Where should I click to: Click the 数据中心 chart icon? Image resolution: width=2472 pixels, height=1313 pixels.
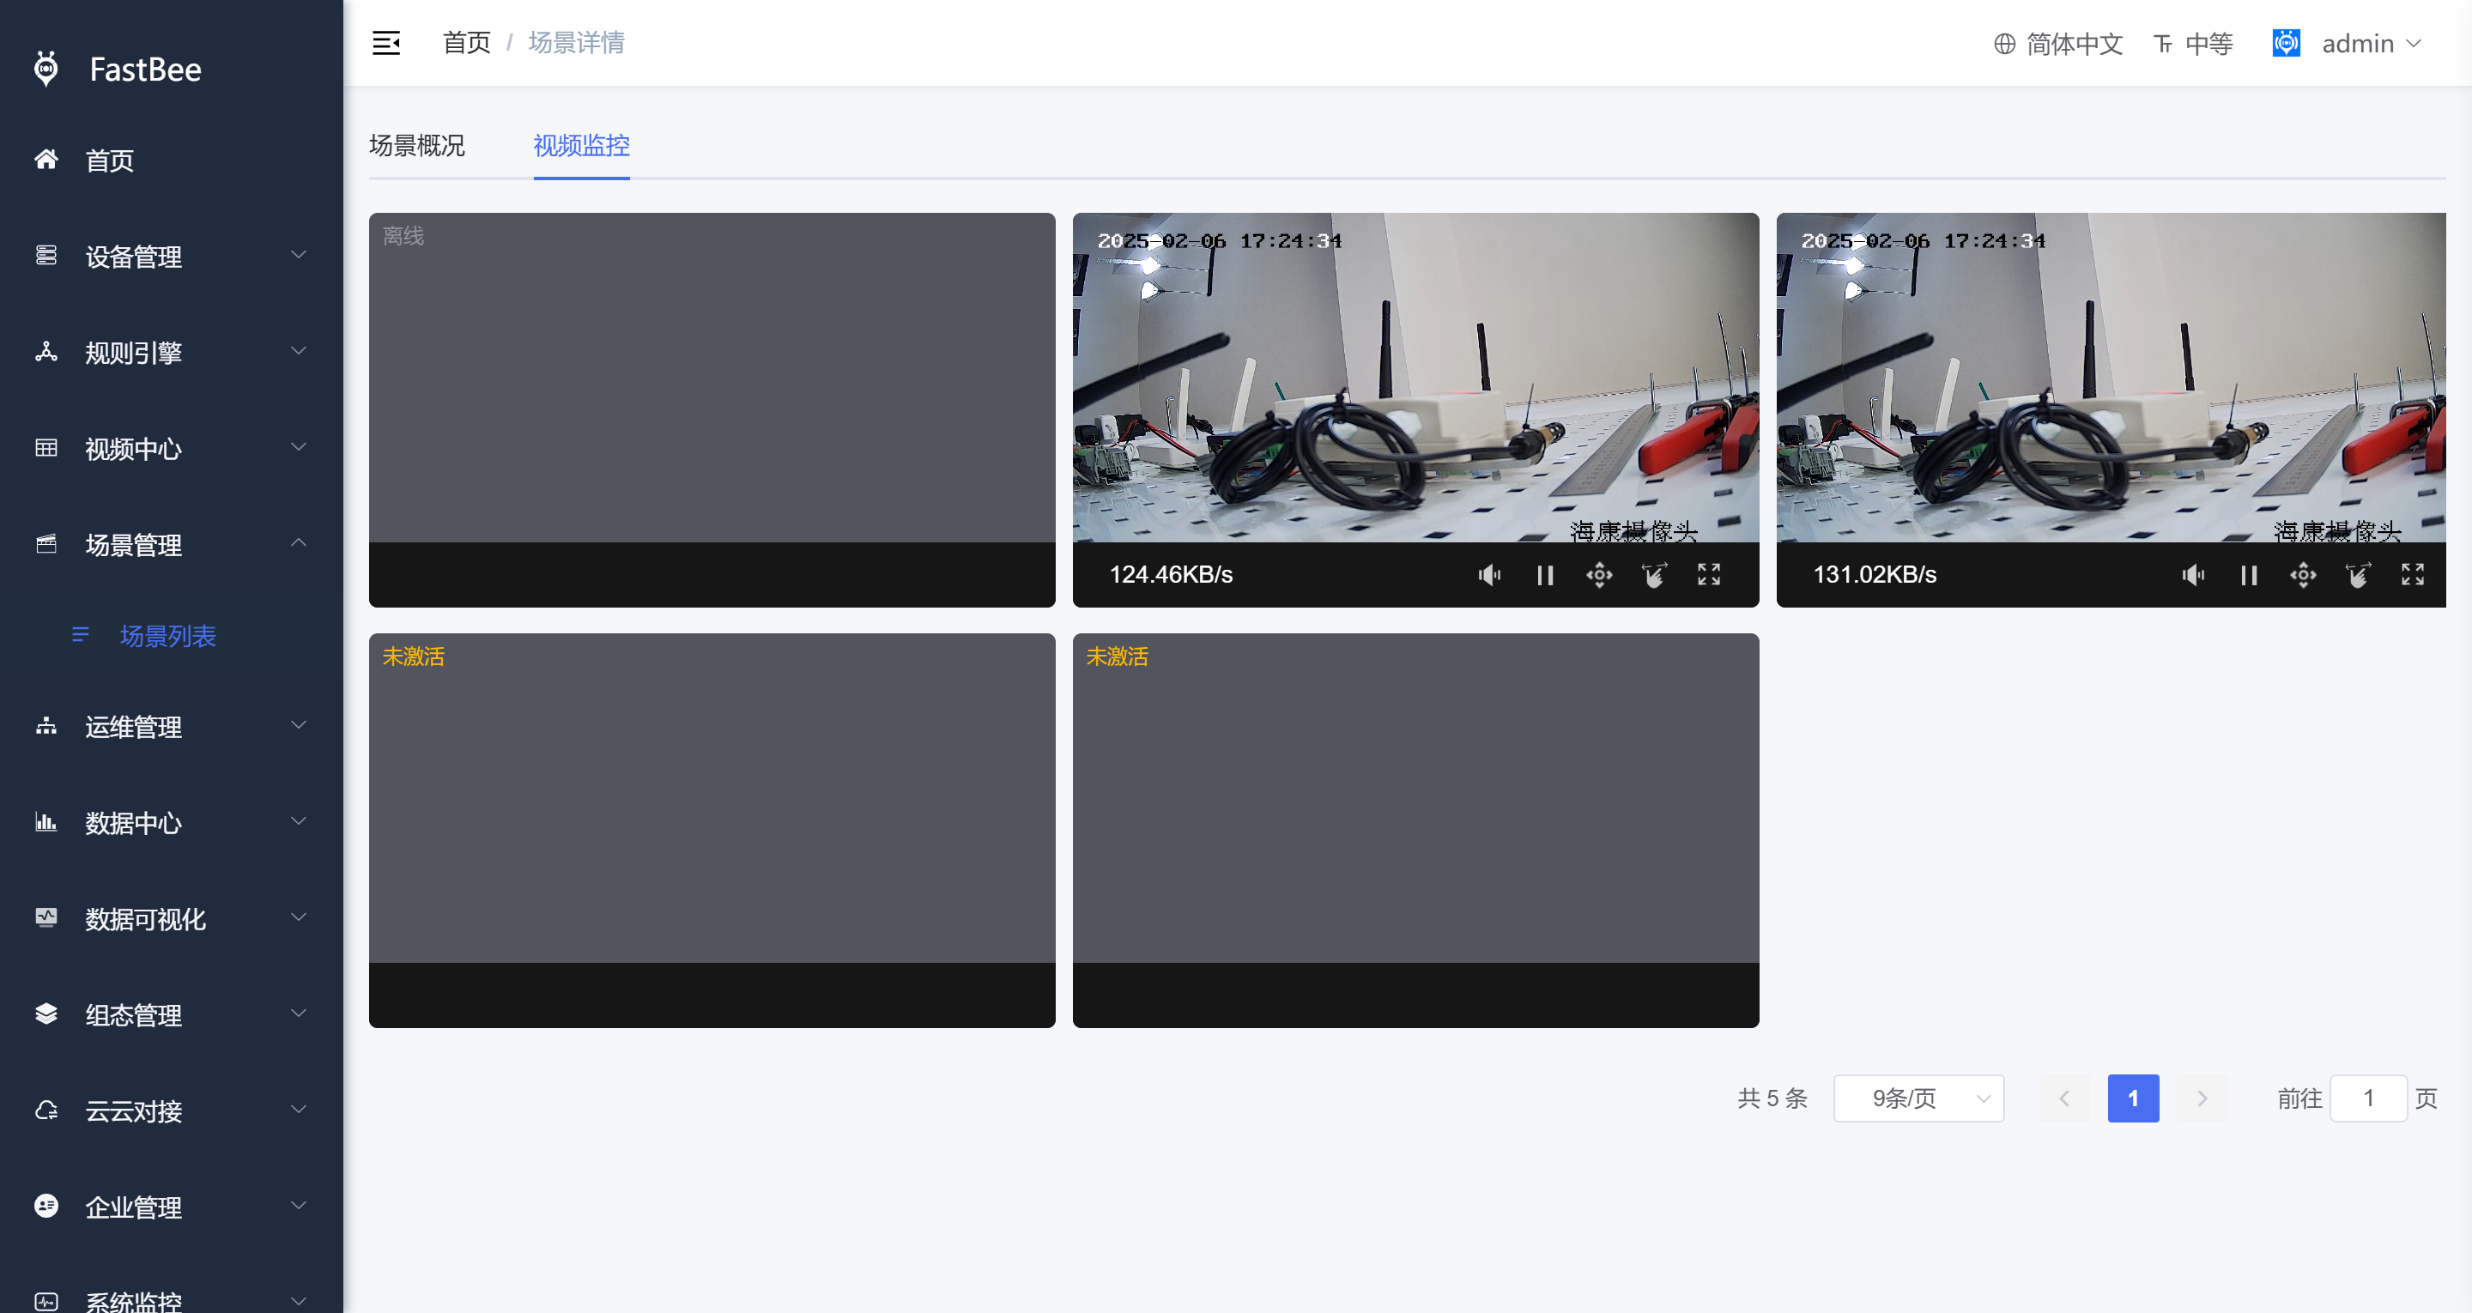coord(46,821)
